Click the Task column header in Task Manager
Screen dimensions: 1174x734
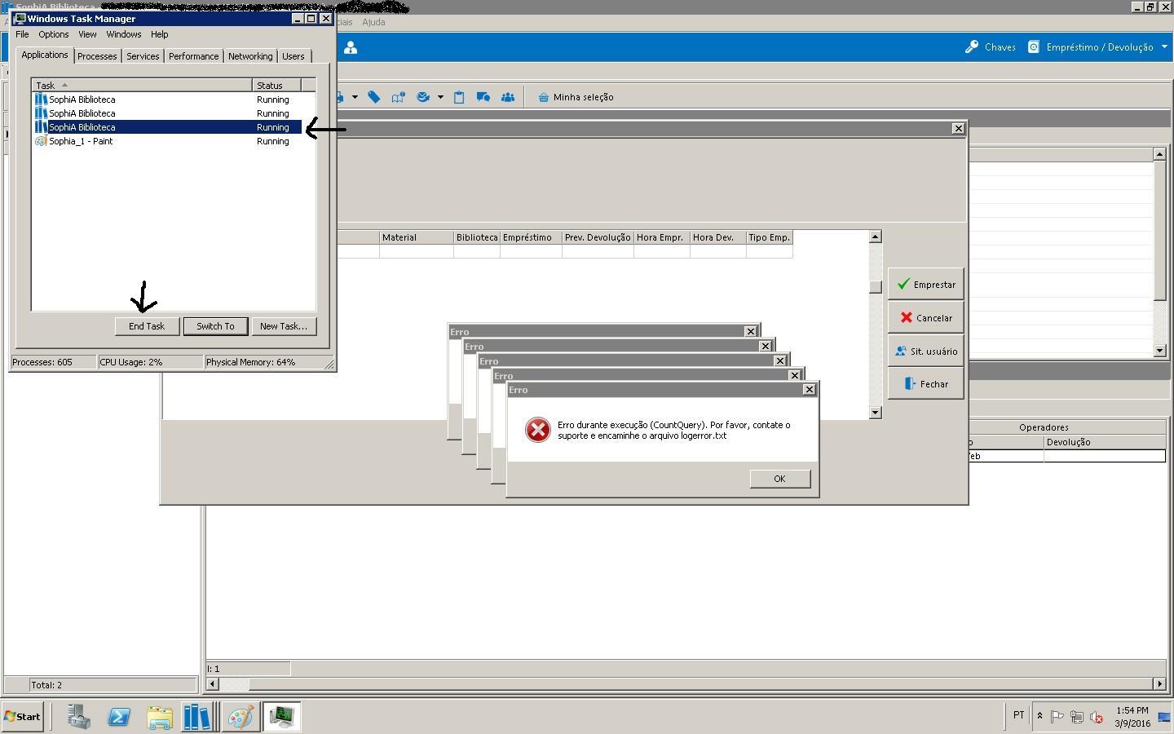[x=142, y=85]
